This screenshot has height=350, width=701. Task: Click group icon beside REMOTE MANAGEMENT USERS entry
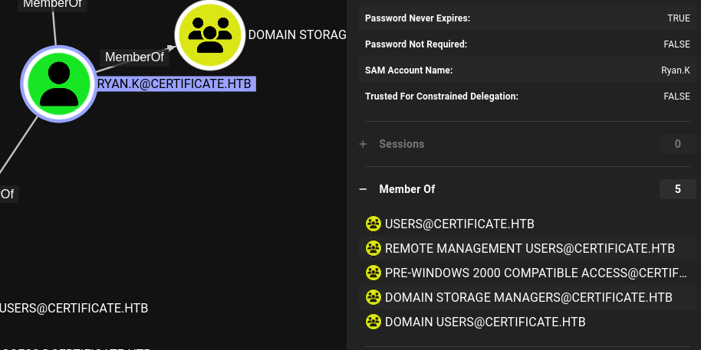[x=374, y=248]
